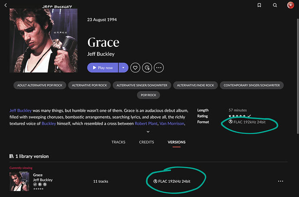Switch to the Credits tab
Viewport: 299px width, 197px height.
(146, 142)
